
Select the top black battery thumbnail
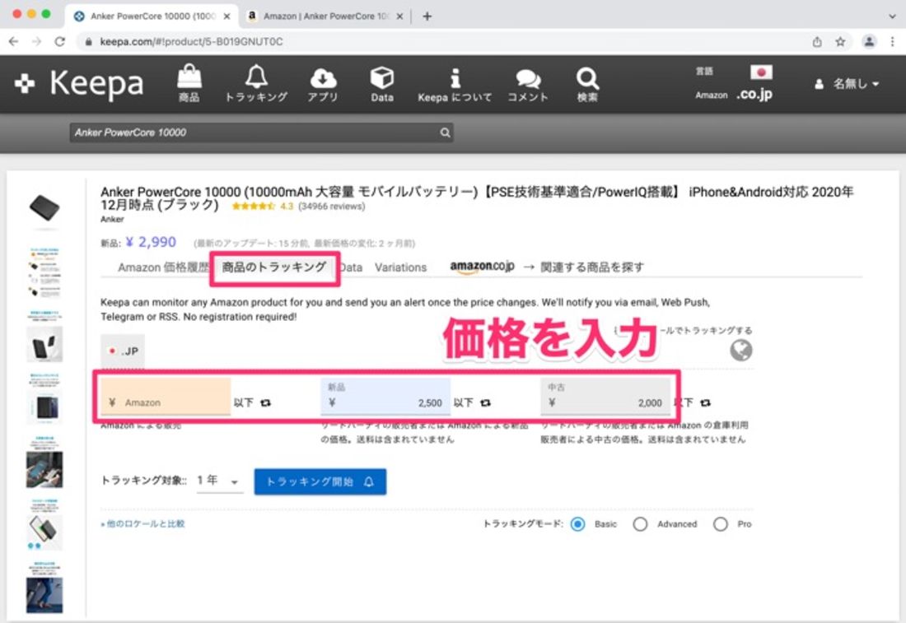pyautogui.click(x=44, y=207)
